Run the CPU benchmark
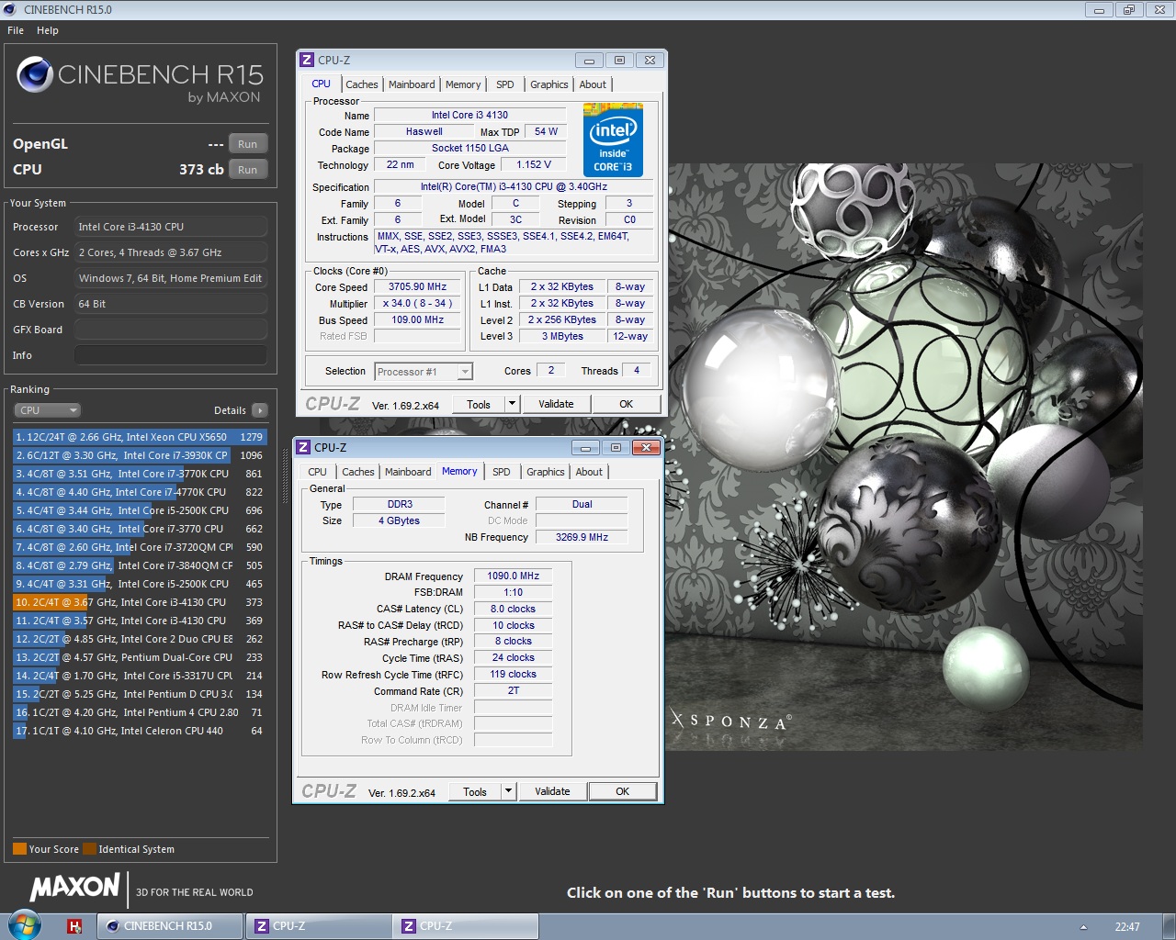The width and height of the screenshot is (1176, 940). pyautogui.click(x=248, y=170)
